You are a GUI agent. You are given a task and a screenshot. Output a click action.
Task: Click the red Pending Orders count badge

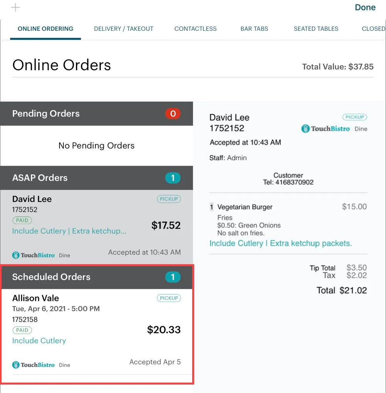tap(173, 113)
